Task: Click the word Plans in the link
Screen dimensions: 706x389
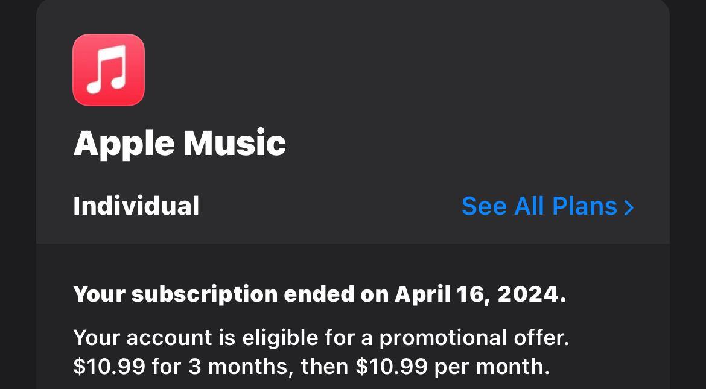Action: pyautogui.click(x=584, y=206)
